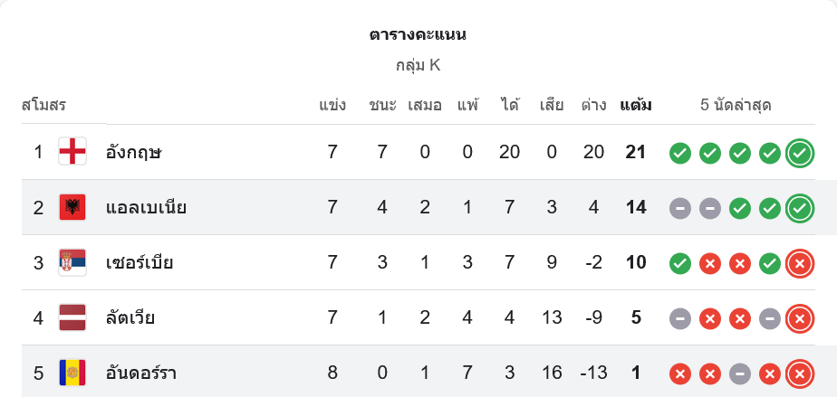Click the กลุ่ม K group label
Image resolution: width=837 pixels, height=397 pixels.
[x=418, y=65]
